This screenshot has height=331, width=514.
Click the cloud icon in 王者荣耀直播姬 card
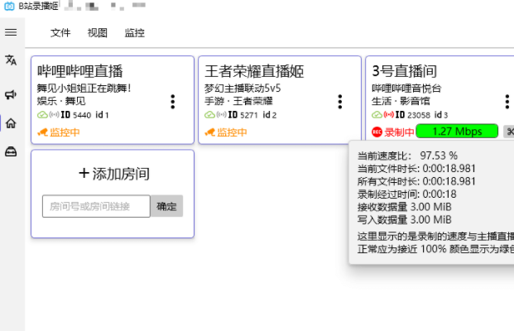click(209, 115)
